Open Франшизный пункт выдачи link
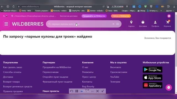Image resolution: width=177 pixels, height=99 pixels. 58,82
